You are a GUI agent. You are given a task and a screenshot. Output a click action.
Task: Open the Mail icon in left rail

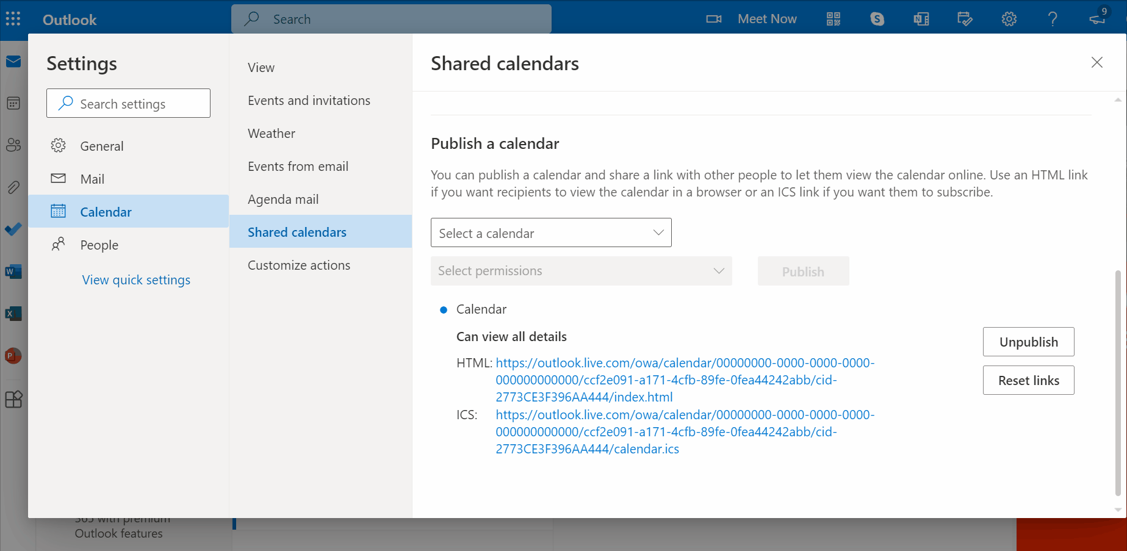point(13,62)
